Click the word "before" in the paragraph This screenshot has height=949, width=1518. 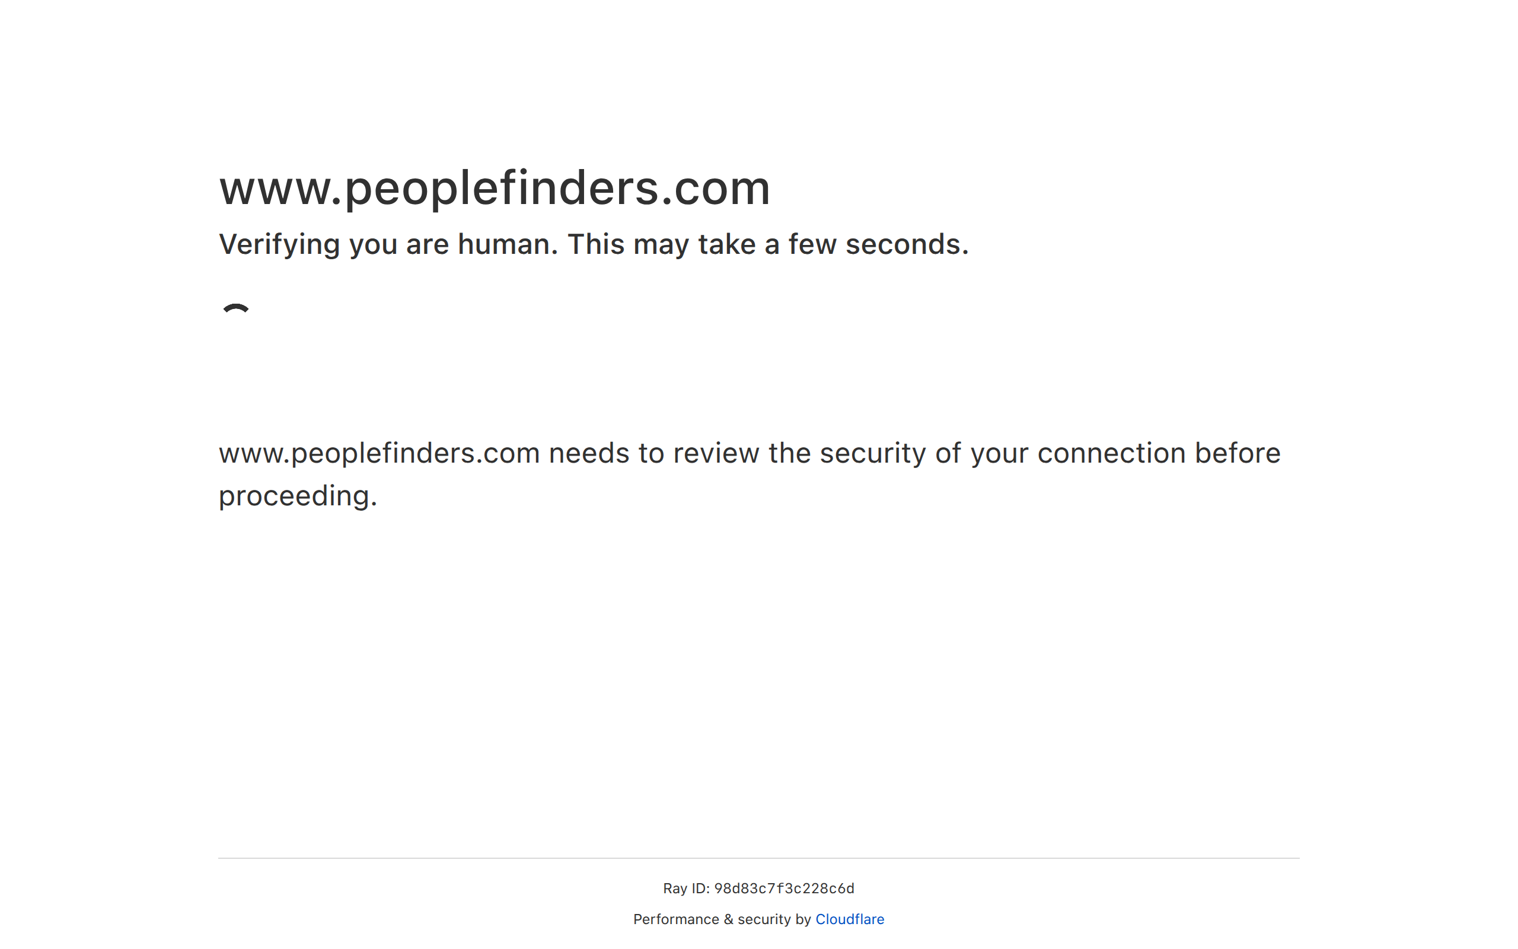(x=1237, y=453)
